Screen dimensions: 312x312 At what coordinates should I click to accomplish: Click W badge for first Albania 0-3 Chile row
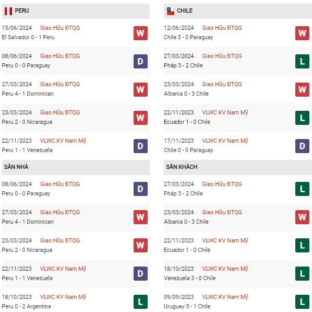(302, 89)
